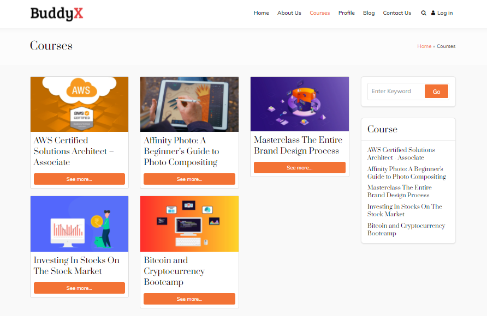Click the Log in link

pyautogui.click(x=445, y=13)
